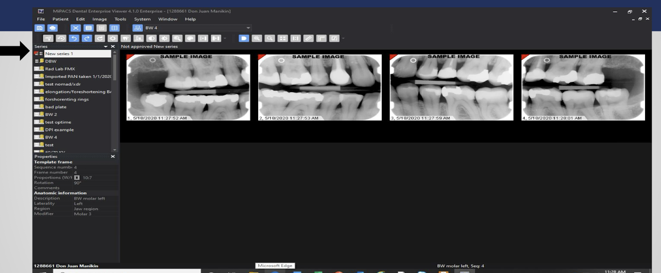
Task: Click the blue D-shaped toolbar icon
Action: (x=244, y=38)
